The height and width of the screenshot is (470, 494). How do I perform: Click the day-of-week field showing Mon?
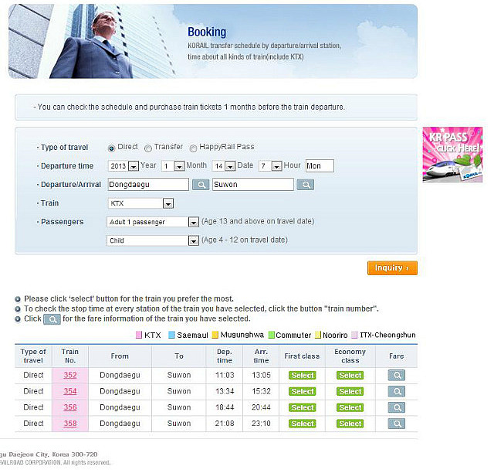click(x=320, y=166)
